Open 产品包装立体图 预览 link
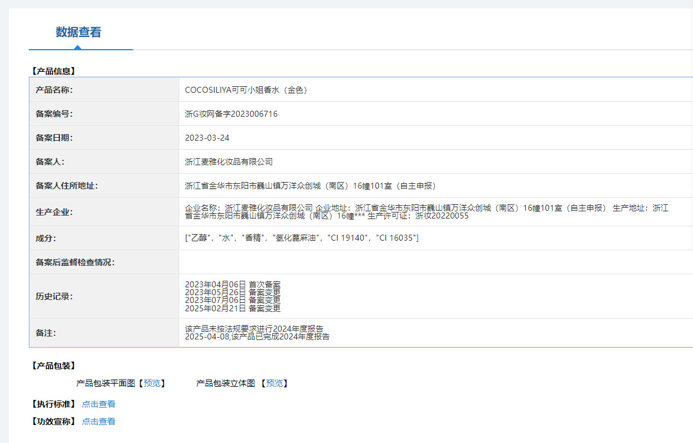Image resolution: width=693 pixels, height=443 pixels. pyautogui.click(x=275, y=383)
